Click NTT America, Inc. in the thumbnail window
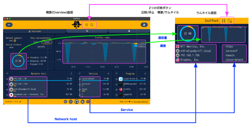This screenshot has width=252, height=127. point(193,46)
